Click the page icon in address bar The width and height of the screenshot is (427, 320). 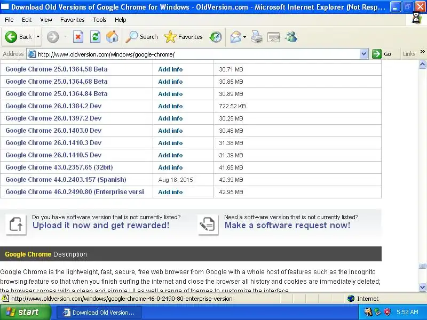coord(32,54)
